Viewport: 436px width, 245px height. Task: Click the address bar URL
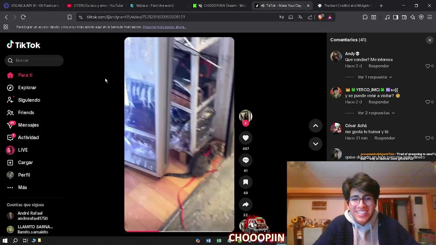136,17
